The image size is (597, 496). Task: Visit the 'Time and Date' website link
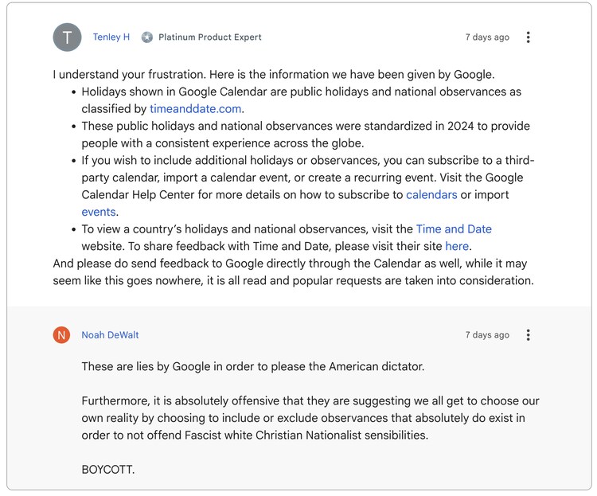click(x=454, y=229)
